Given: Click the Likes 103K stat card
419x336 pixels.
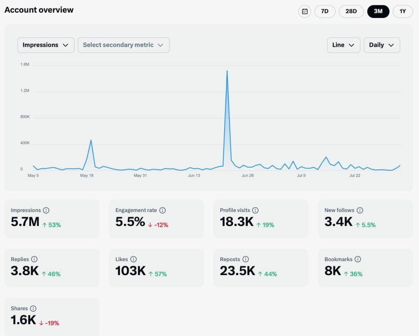Looking at the screenshot, I should pyautogui.click(x=156, y=268).
